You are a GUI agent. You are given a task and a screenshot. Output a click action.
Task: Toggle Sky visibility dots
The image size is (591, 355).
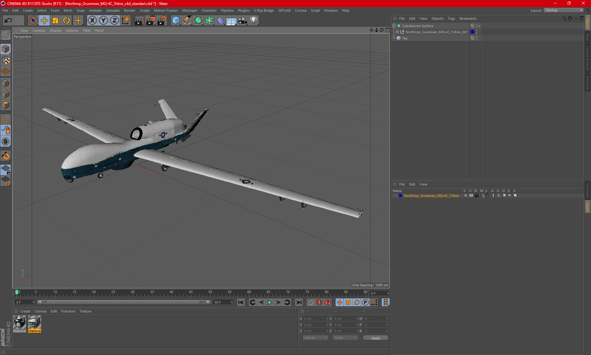(477, 38)
